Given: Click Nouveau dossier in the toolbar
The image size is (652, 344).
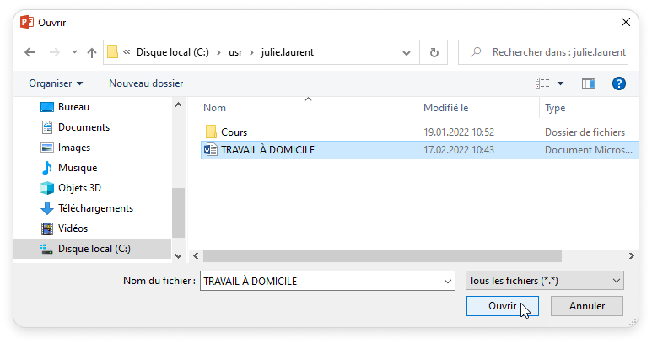Looking at the screenshot, I should pos(146,83).
